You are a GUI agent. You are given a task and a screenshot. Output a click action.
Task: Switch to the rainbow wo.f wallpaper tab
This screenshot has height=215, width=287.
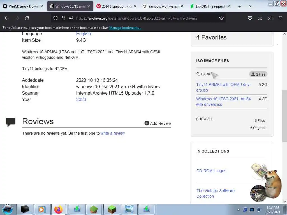[163, 6]
